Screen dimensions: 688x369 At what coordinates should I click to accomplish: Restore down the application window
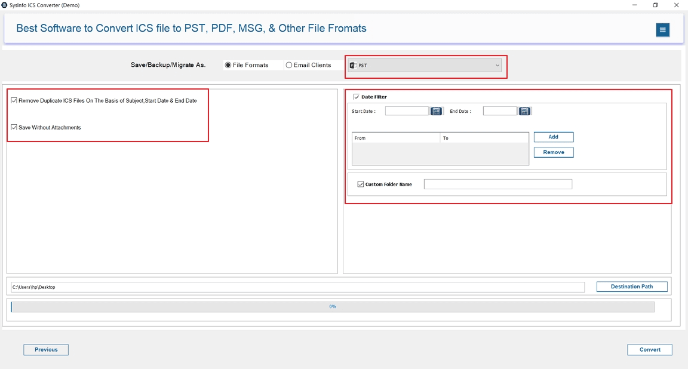coord(655,5)
